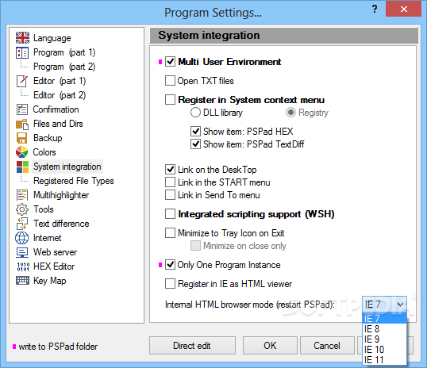The height and width of the screenshot is (368, 427).
Task: Open Editor (part 2) settings
Action: point(60,95)
